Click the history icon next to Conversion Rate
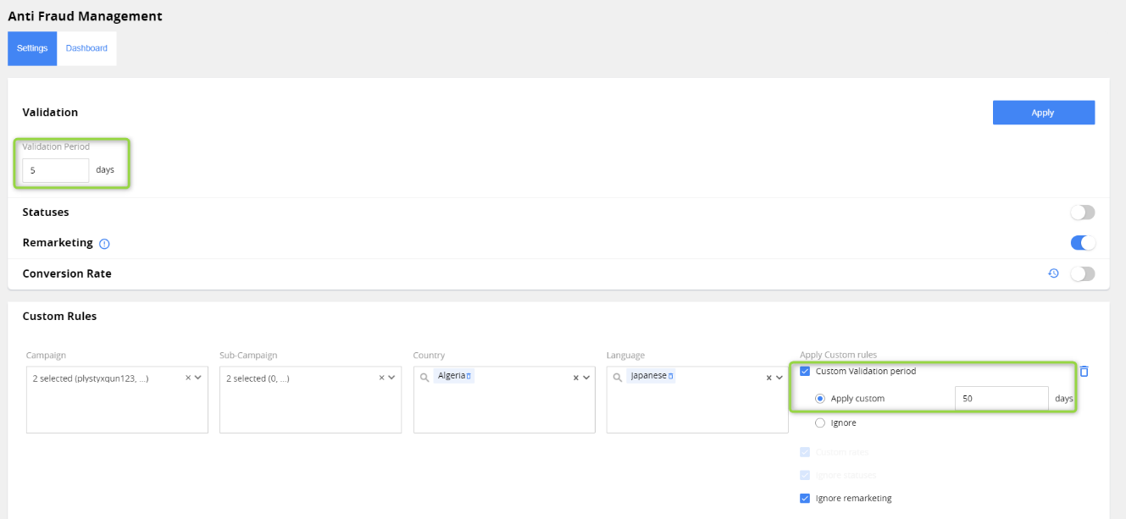 (1053, 273)
